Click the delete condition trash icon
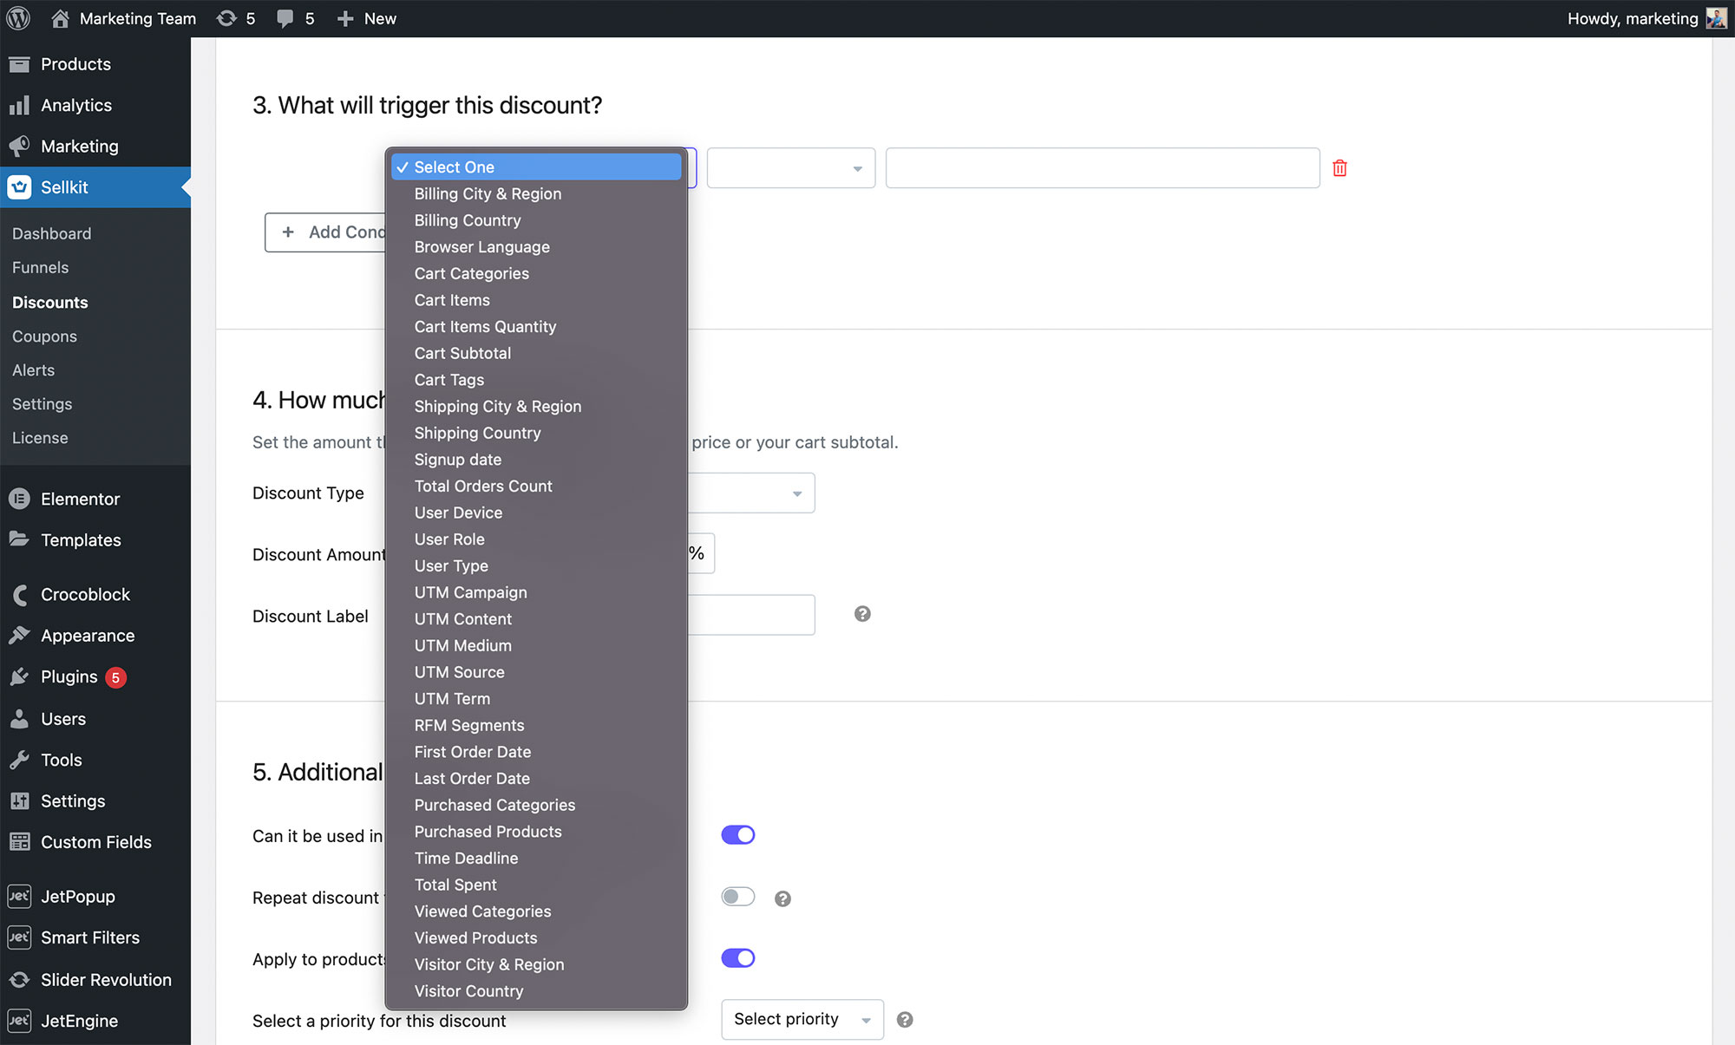1735x1045 pixels. pos(1339,167)
